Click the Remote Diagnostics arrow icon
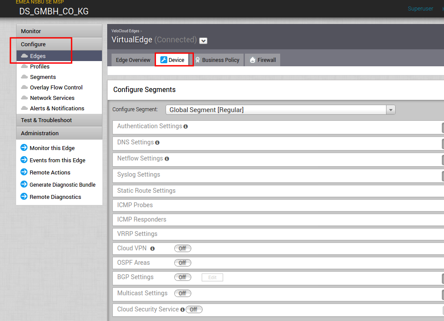Viewport: 444px width, 321px height. [x=24, y=197]
